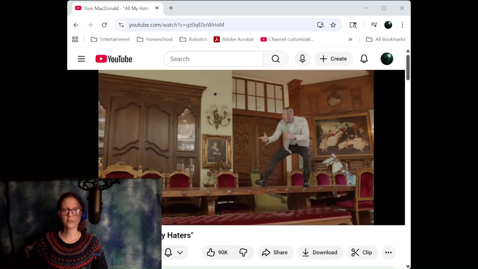Open the apps grid shortcut
This screenshot has width=478, height=269.
75,39
